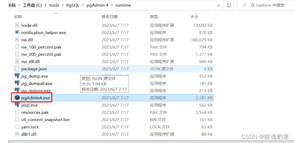Screen dimensions: 294x143
Task: Click the 在 runtime 中搜索 search field
Action: tap(268, 5)
